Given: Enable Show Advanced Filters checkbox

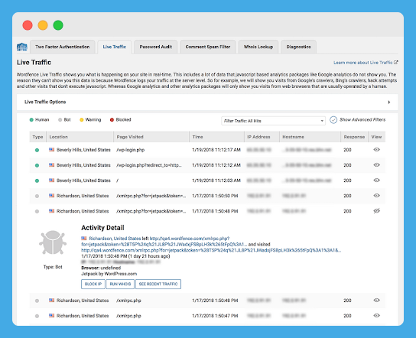Looking at the screenshot, I should [x=333, y=120].
